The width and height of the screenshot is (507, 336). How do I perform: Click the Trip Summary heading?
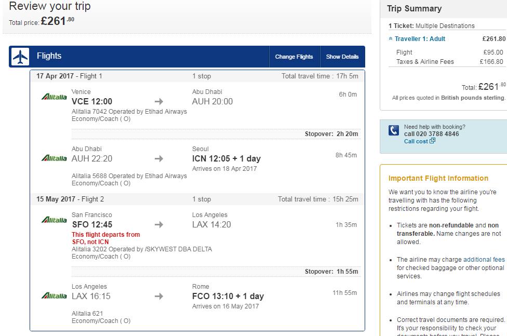414,9
